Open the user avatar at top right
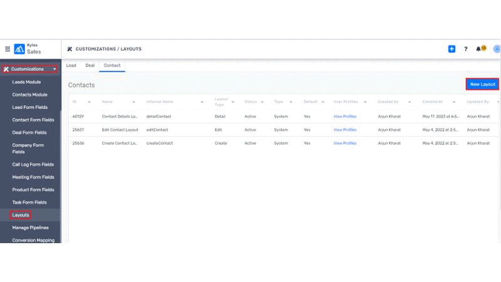501x282 pixels. click(x=497, y=49)
